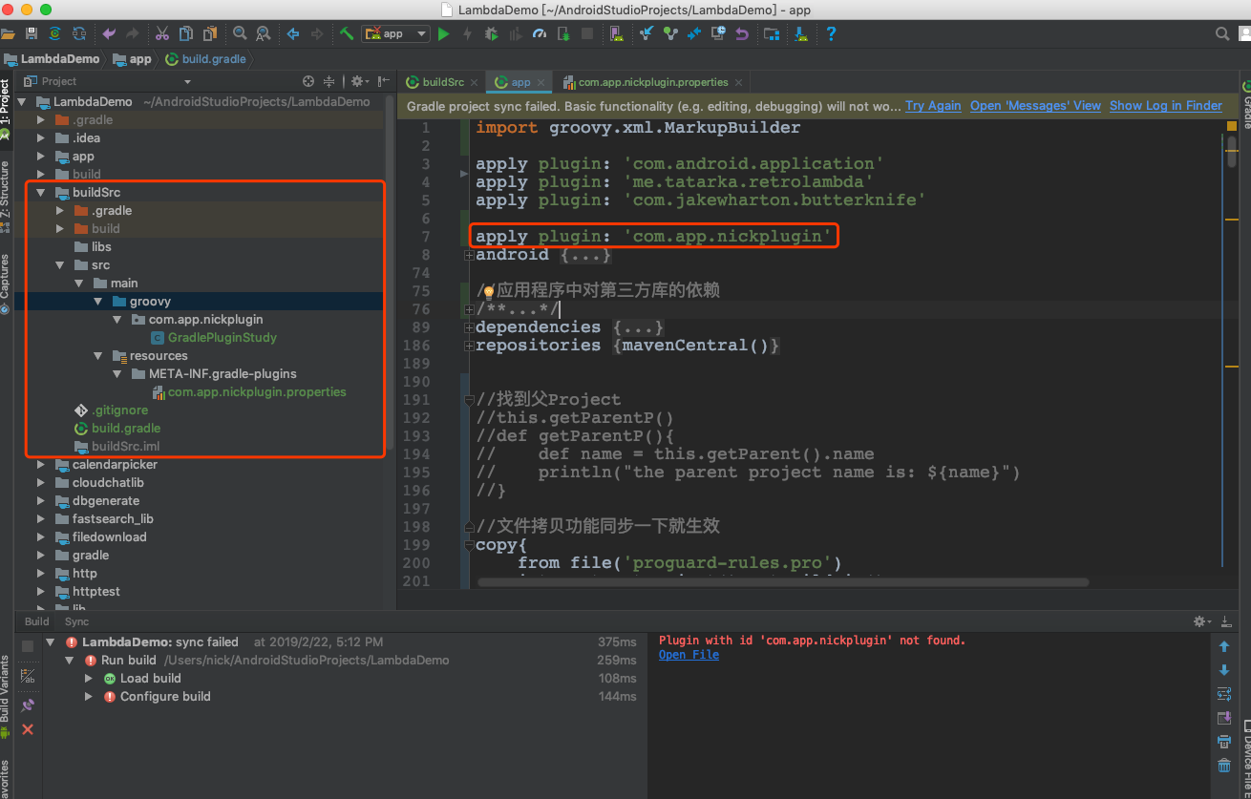Collapse the buildSrc folder
The height and width of the screenshot is (799, 1251).
40,193
